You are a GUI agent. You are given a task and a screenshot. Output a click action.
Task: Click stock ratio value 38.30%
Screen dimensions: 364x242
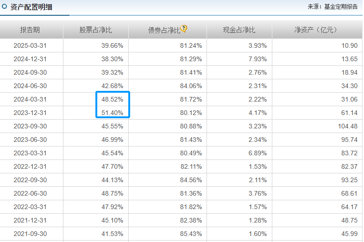pyautogui.click(x=112, y=59)
